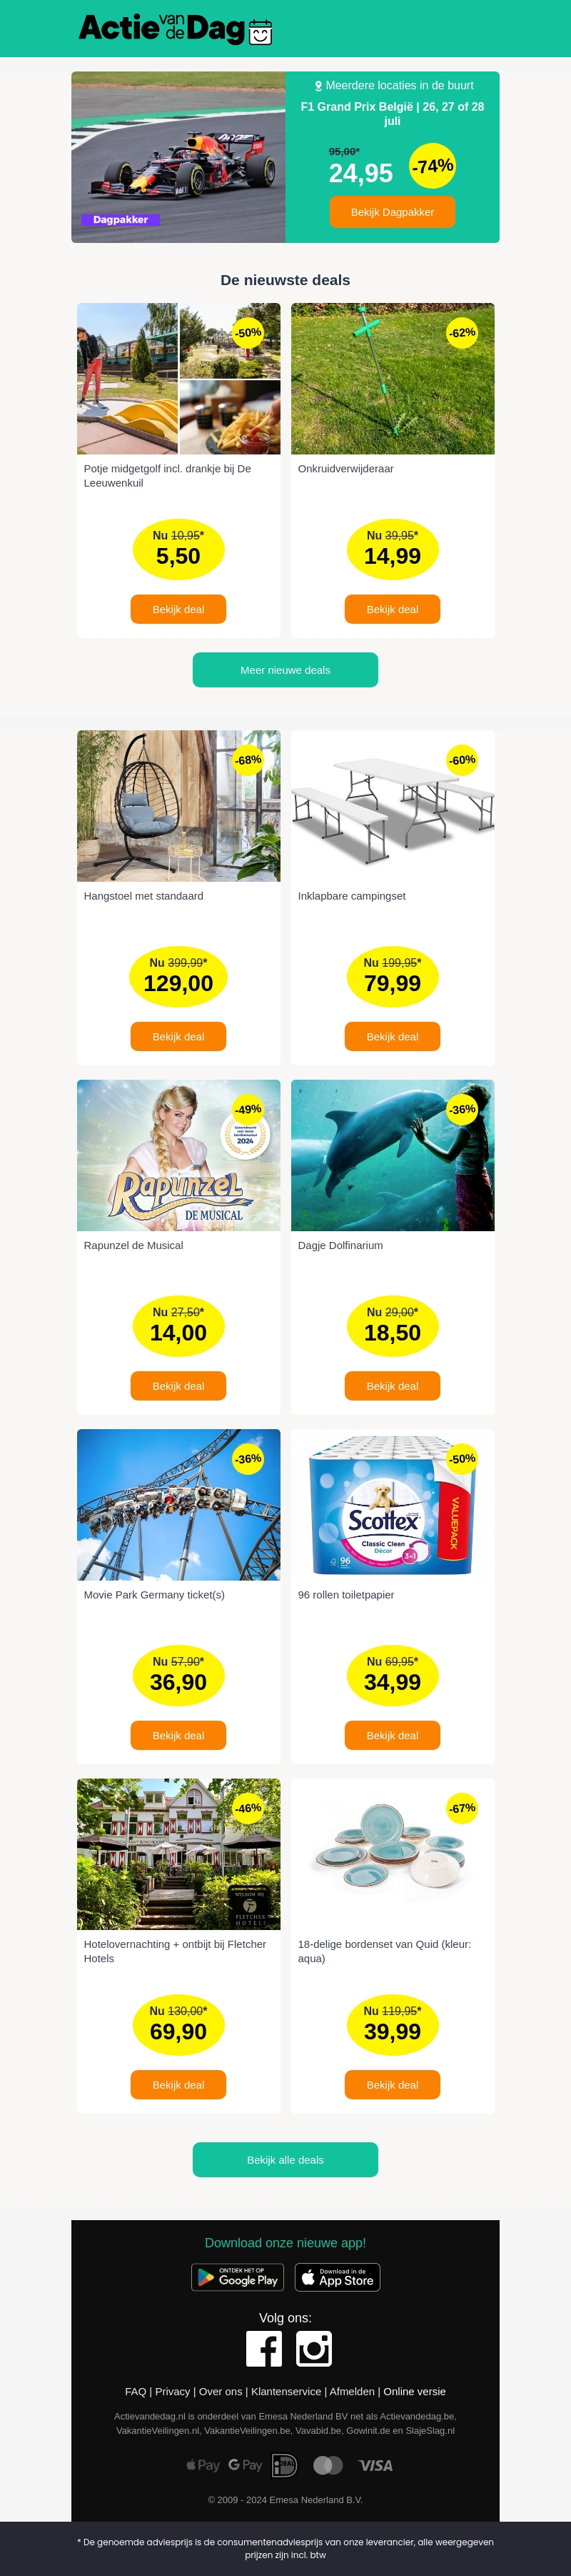Click Bekijk alle deals button

[285, 2160]
